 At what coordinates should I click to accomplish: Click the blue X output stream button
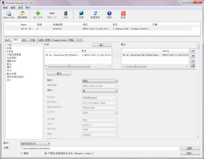193,61
